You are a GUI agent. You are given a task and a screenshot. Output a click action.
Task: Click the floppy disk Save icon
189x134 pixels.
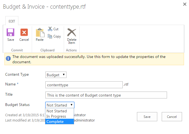(x=11, y=32)
